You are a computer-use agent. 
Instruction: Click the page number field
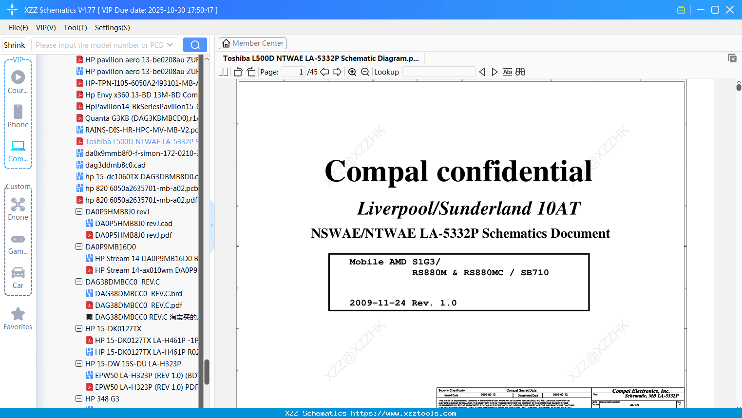coord(294,72)
